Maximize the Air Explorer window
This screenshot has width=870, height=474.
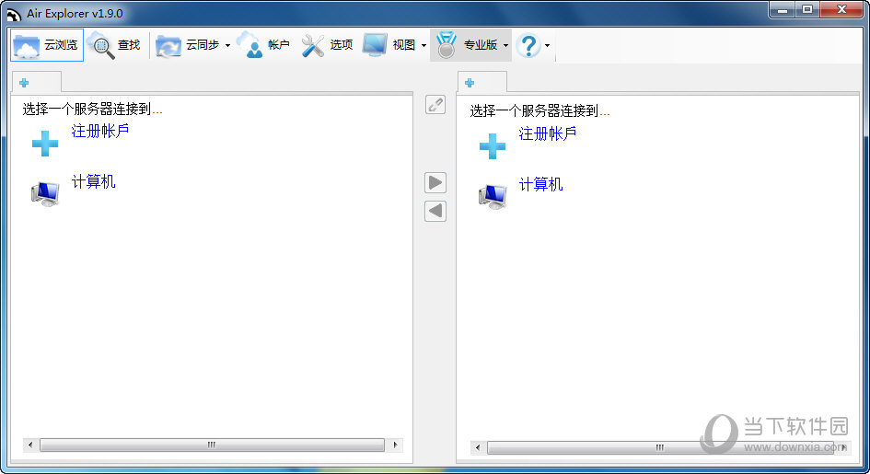tap(807, 10)
